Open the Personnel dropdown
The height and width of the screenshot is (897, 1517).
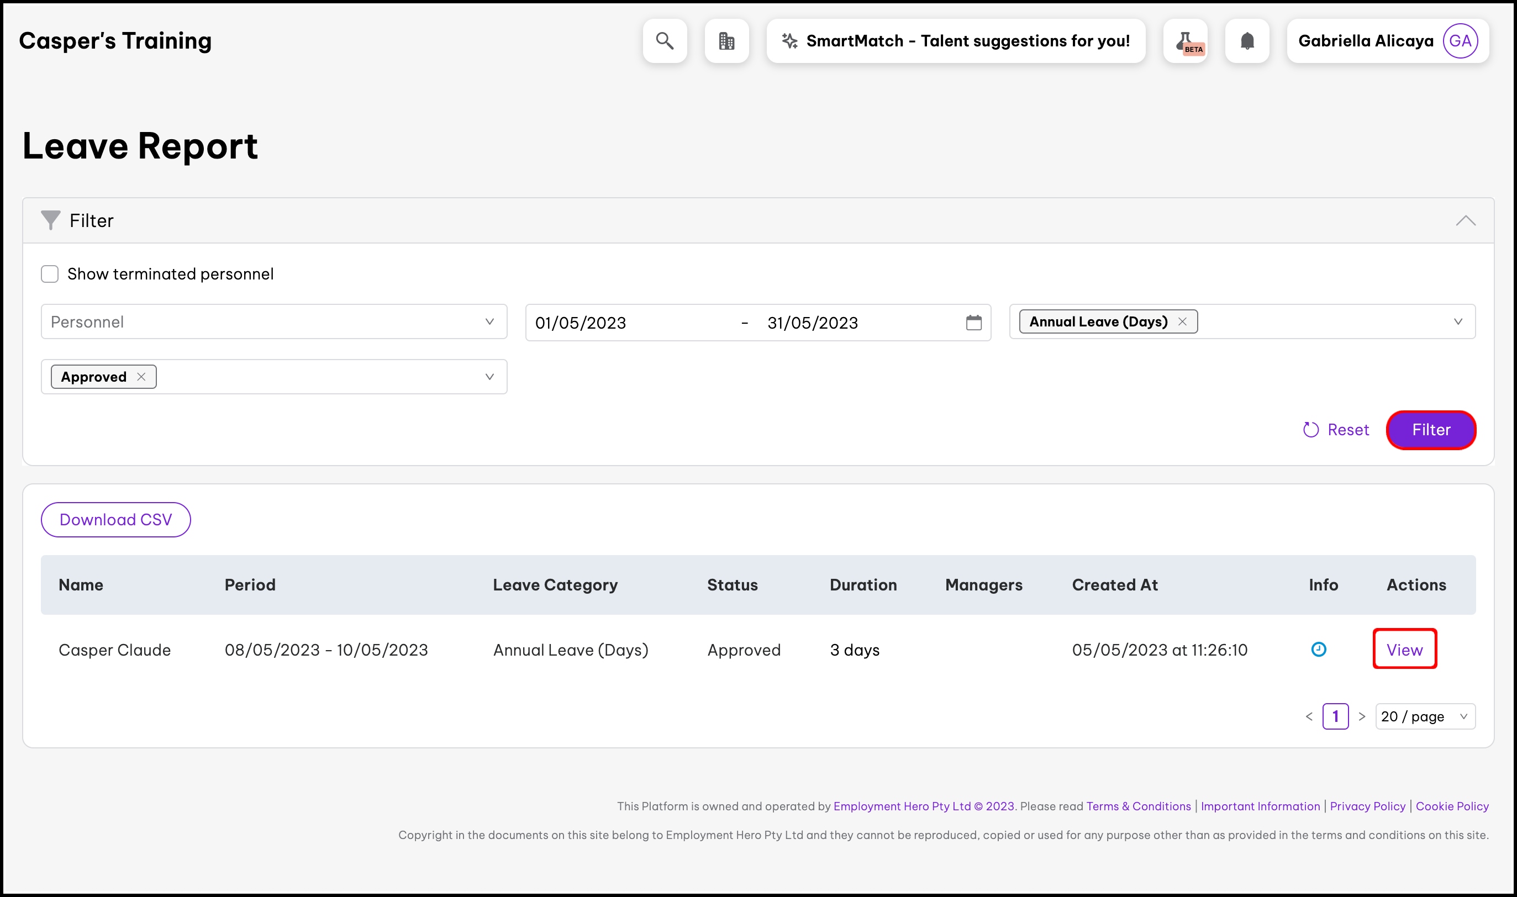tap(273, 321)
